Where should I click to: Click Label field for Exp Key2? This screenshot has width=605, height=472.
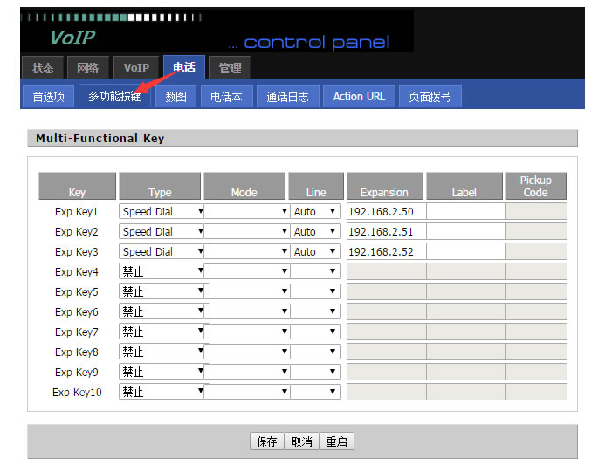465,231
